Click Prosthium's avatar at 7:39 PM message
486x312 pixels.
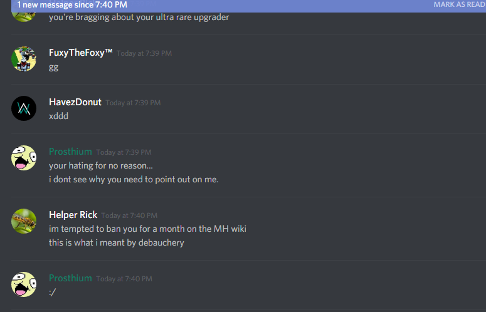(24, 158)
